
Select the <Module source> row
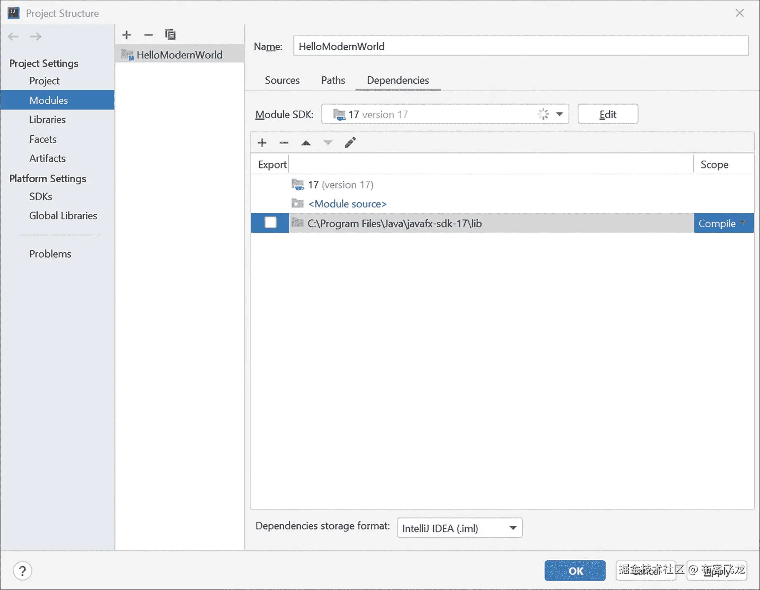[502, 204]
